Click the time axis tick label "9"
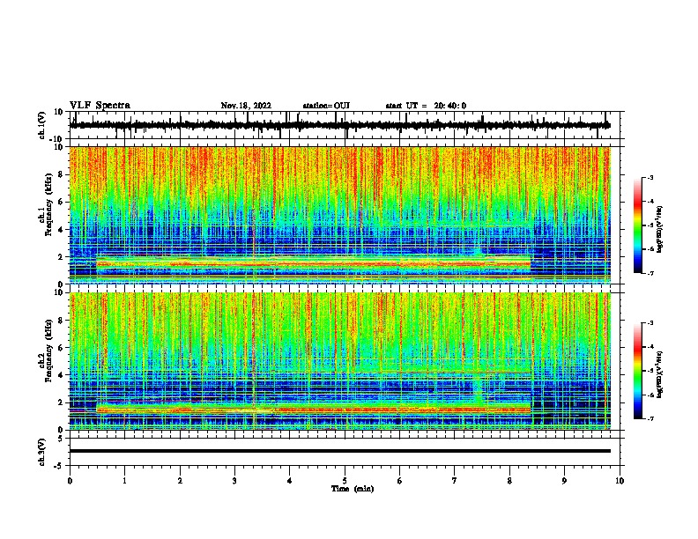698x539 pixels. click(x=564, y=481)
